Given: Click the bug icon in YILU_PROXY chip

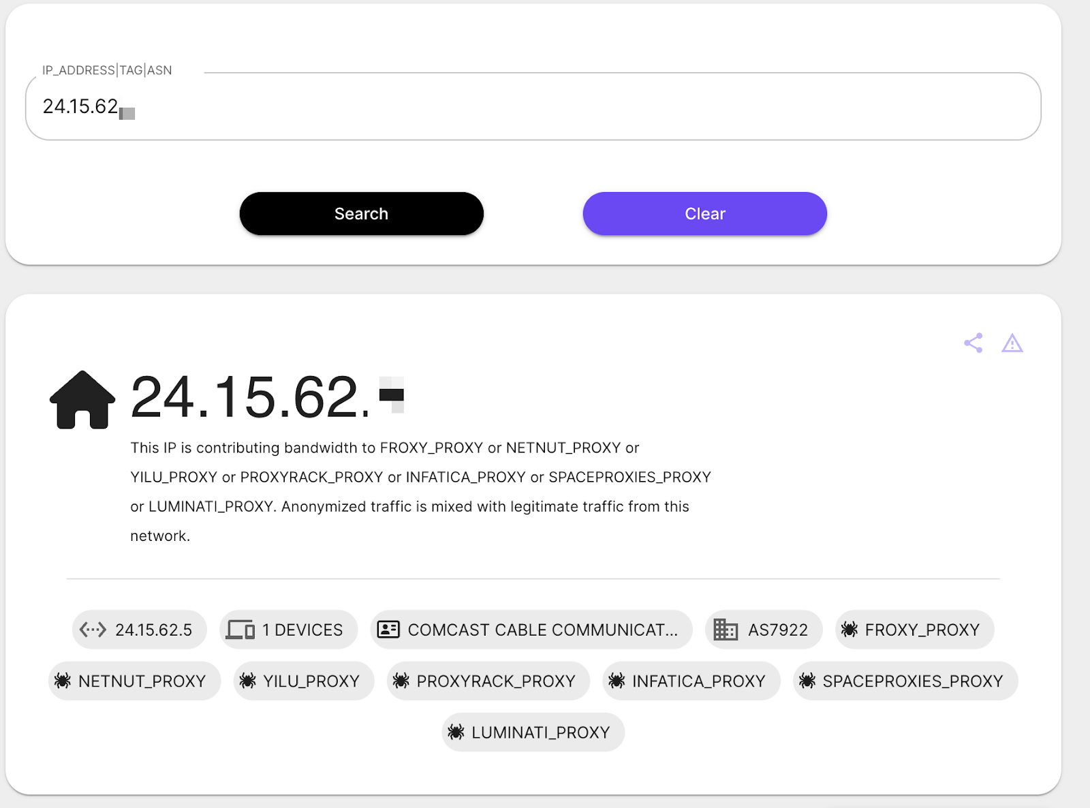Looking at the screenshot, I should (x=248, y=681).
